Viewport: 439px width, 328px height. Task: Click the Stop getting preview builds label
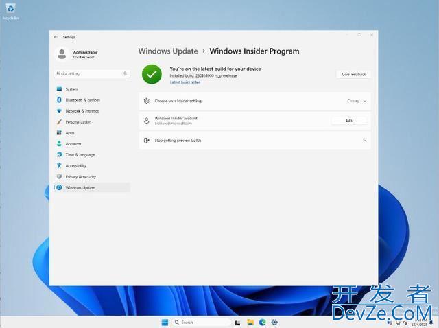click(x=178, y=141)
